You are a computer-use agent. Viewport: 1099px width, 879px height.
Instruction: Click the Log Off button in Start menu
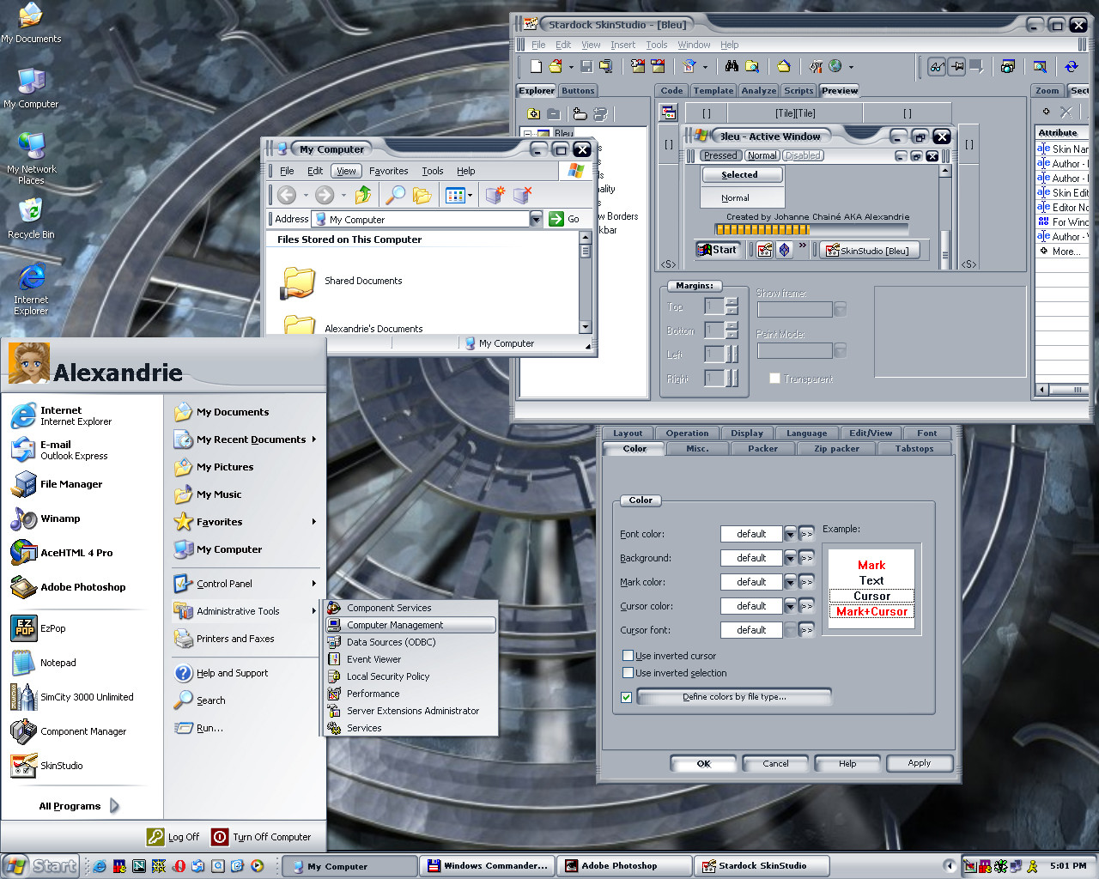(173, 837)
